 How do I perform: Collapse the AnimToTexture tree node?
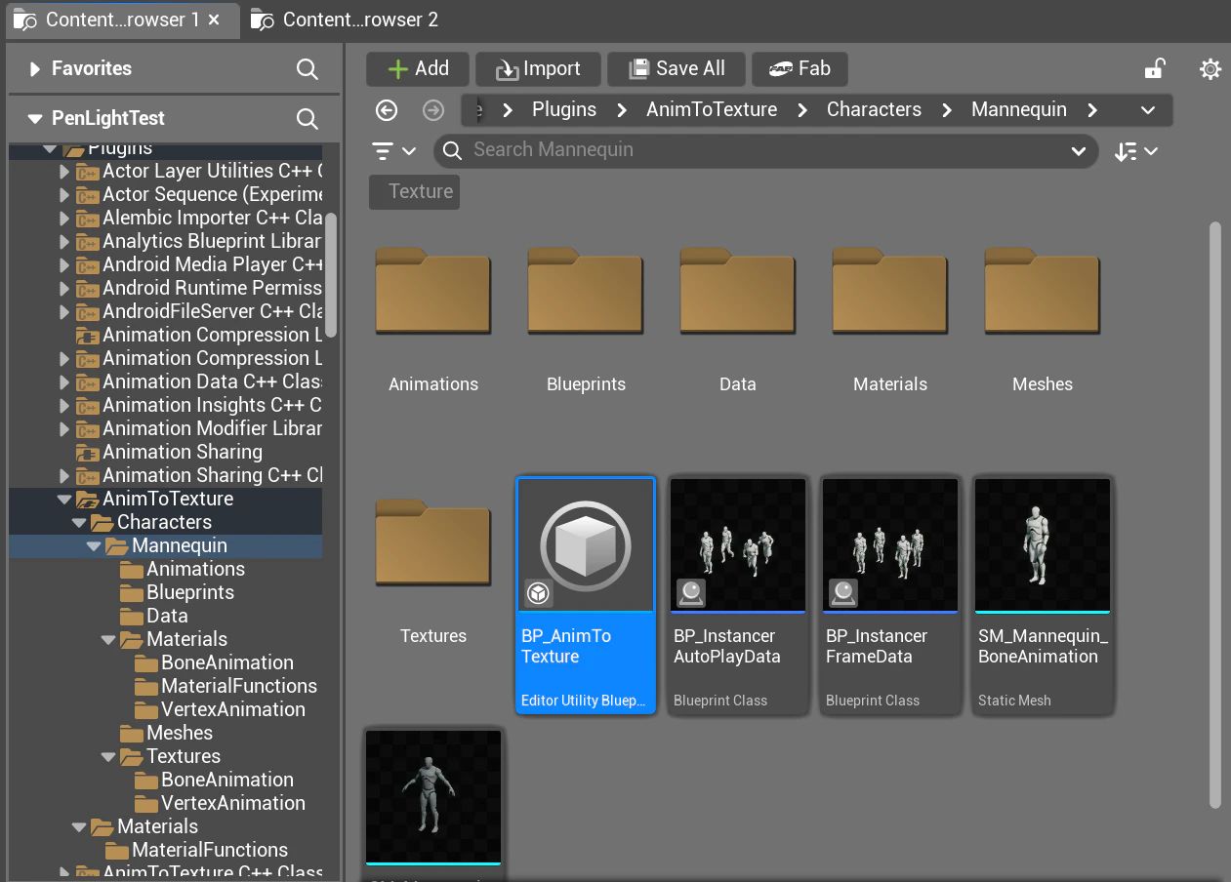pos(64,499)
